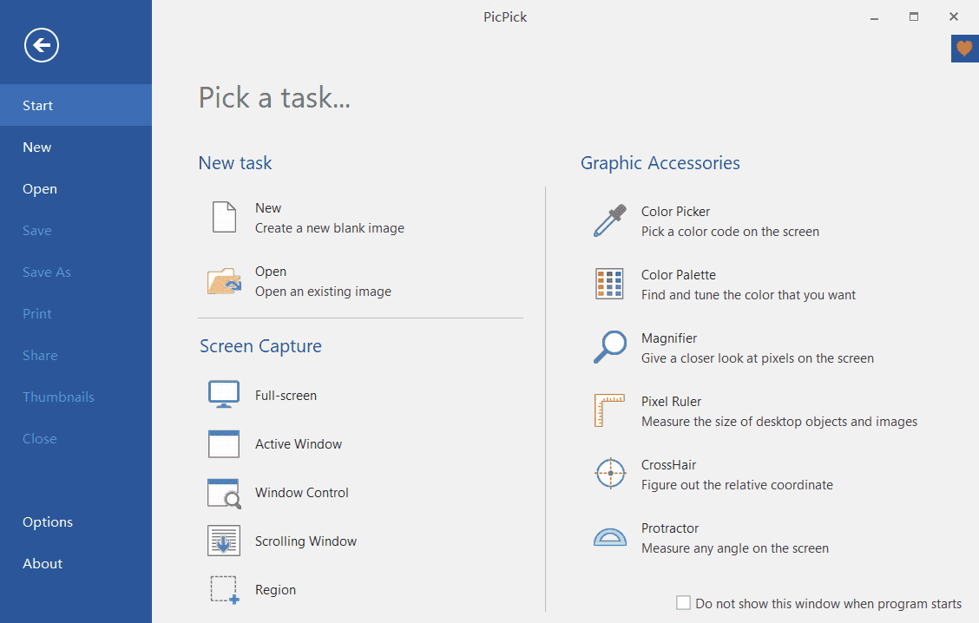Choose Window Control capture label
This screenshot has width=979, height=623.
tap(301, 493)
